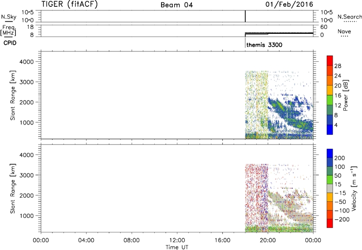Click the '00:00' leftmost time tick label
362x250 pixels.
(x=41, y=241)
